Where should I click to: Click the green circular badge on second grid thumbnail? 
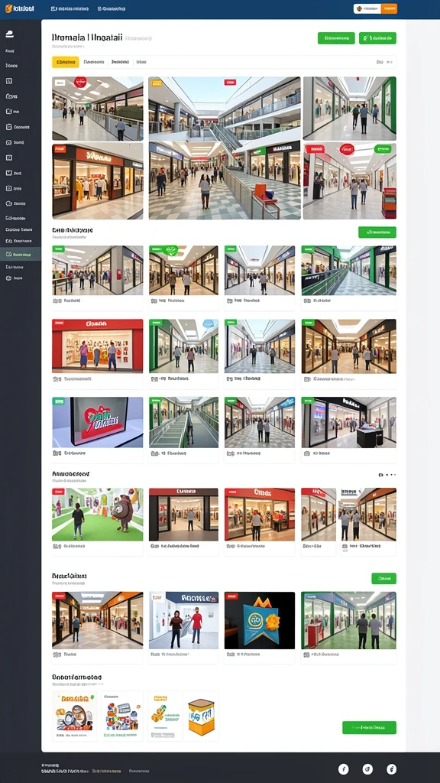click(x=172, y=250)
